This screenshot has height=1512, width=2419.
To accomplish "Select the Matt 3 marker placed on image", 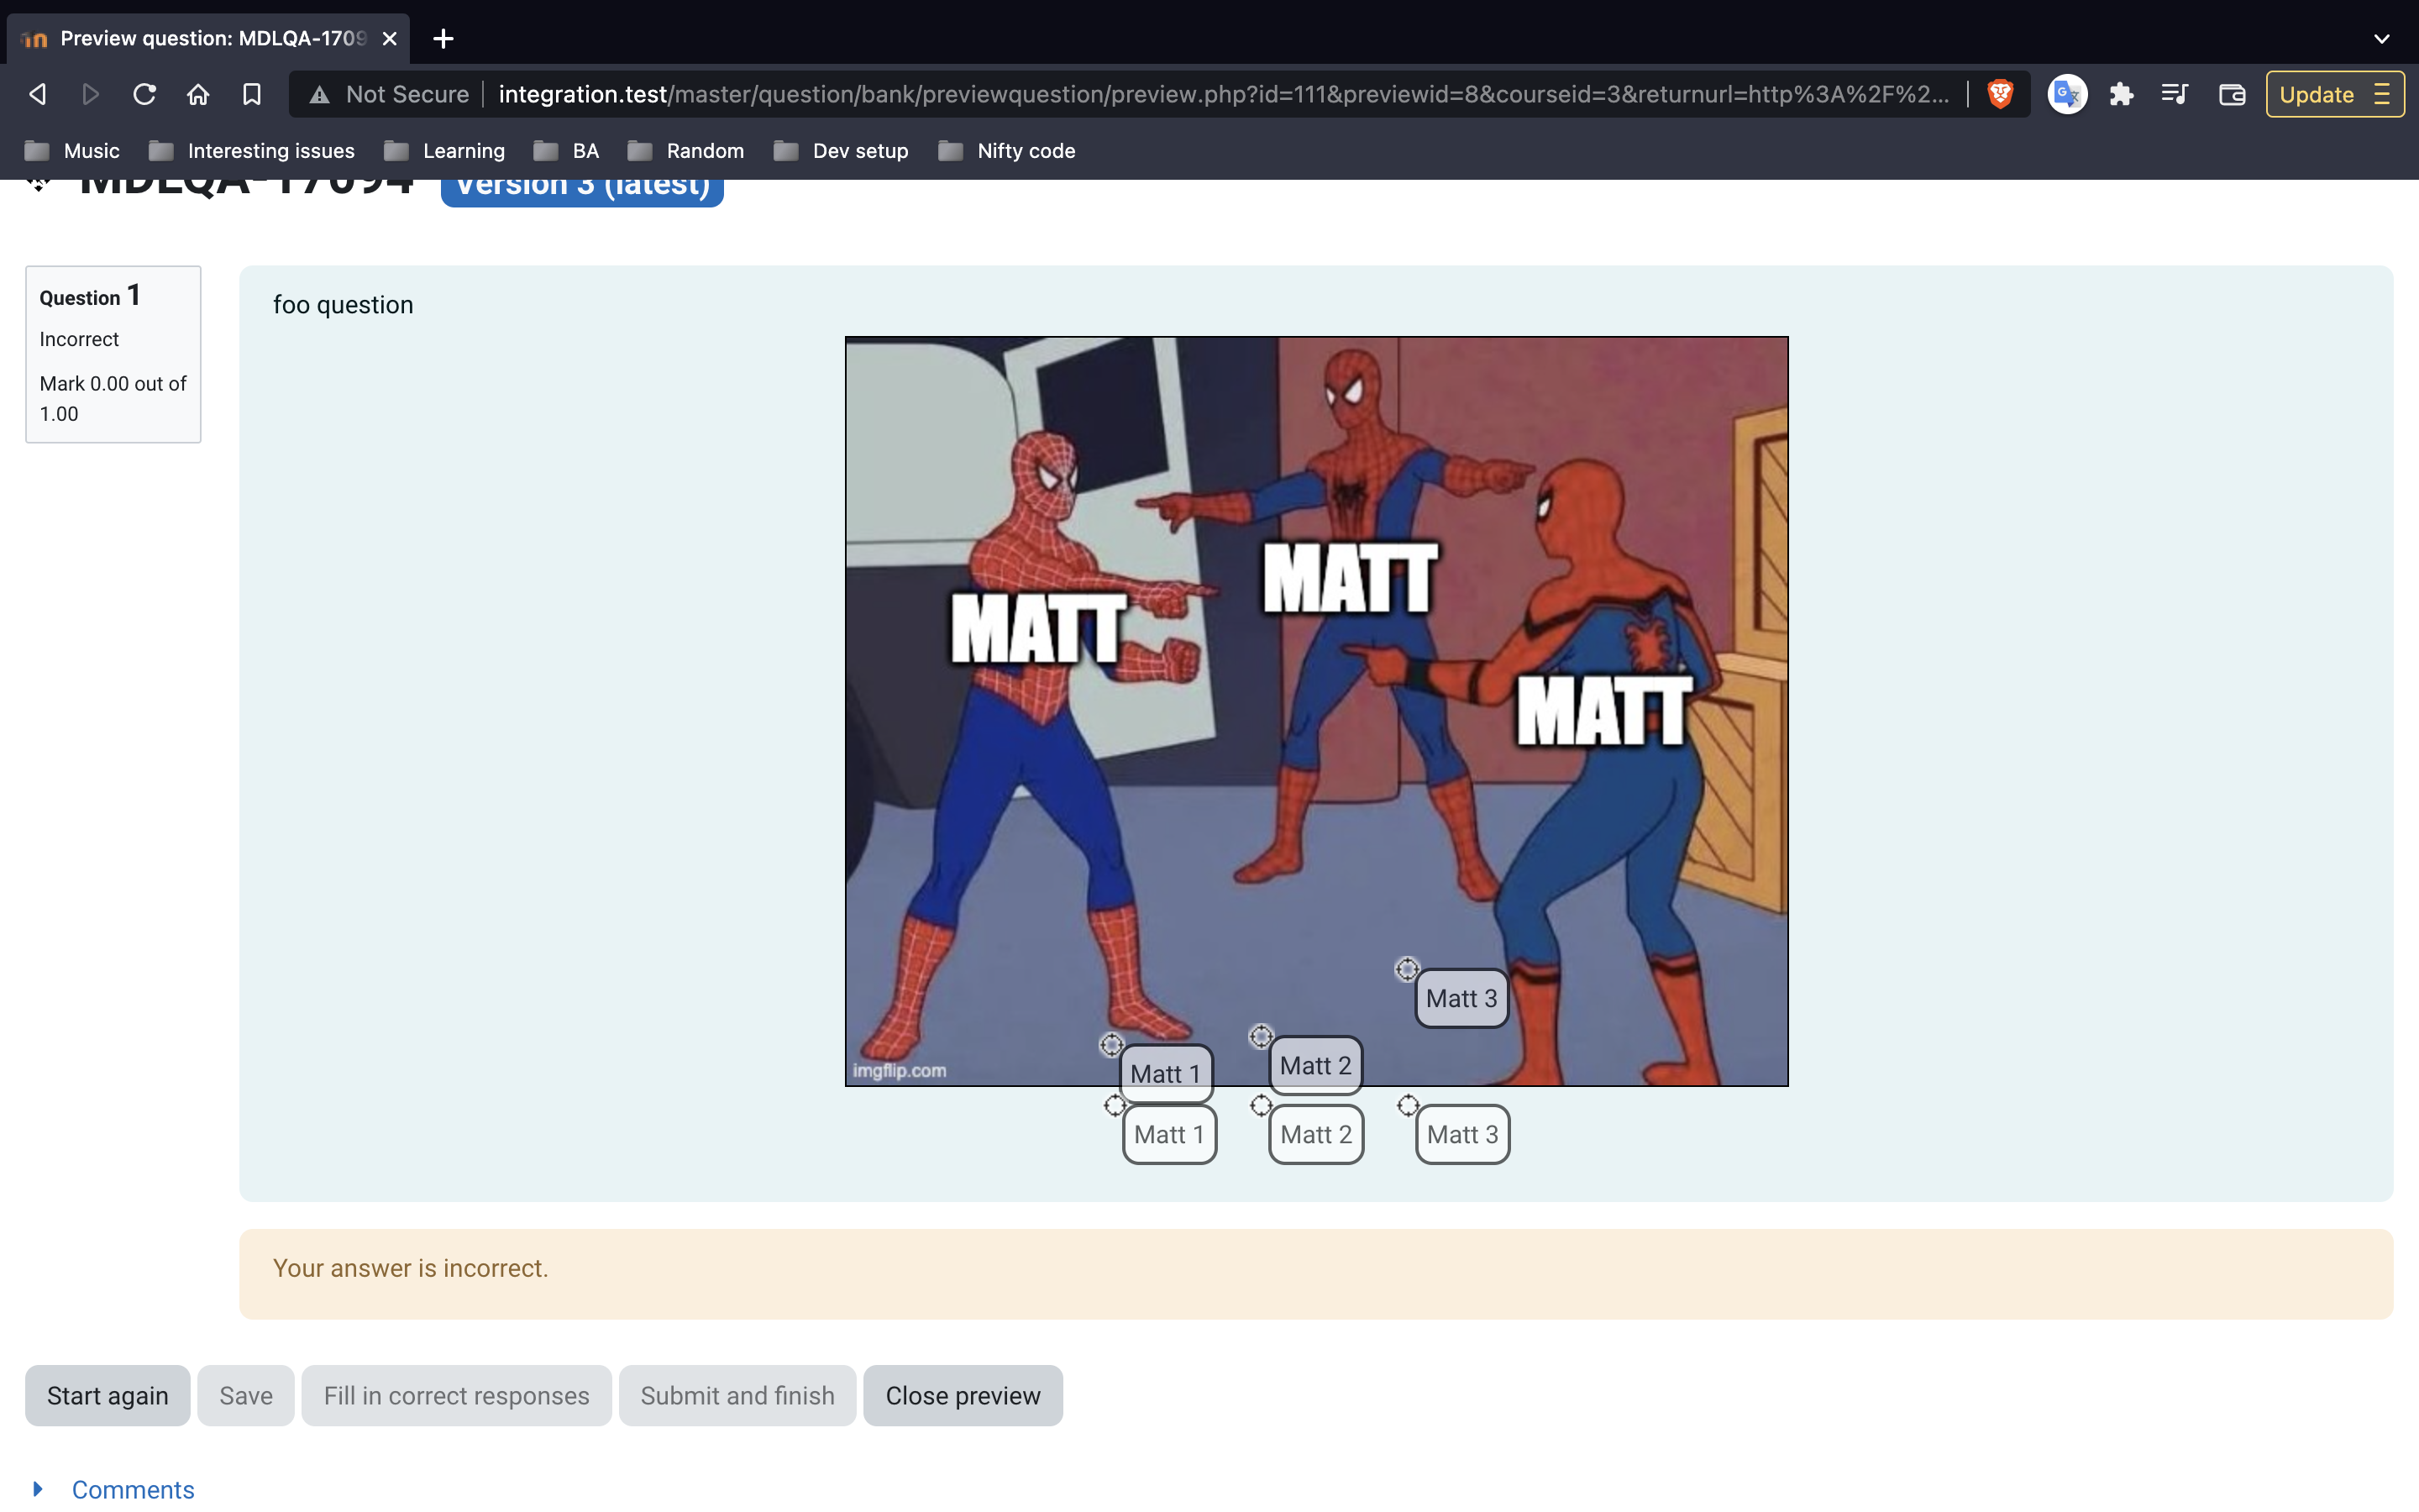I will point(1461,998).
